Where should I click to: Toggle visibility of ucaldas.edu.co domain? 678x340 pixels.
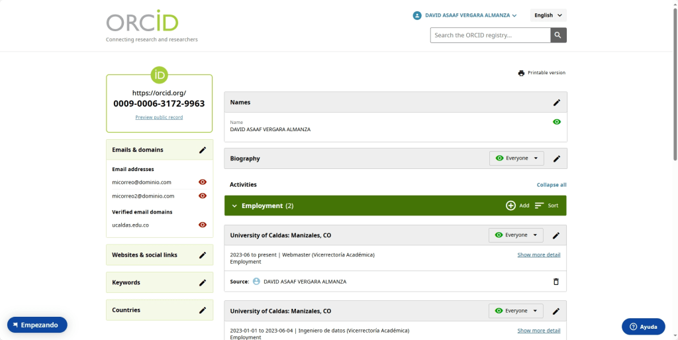203,225
